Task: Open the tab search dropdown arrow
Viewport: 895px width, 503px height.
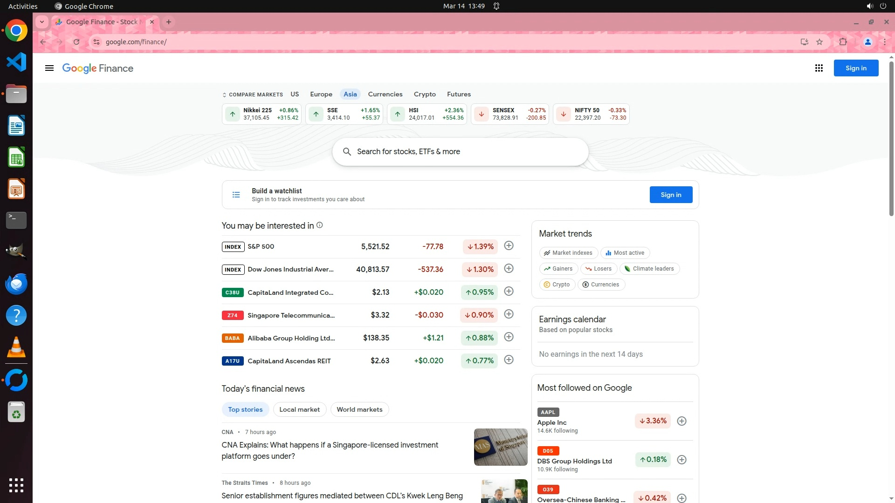Action: pyautogui.click(x=42, y=22)
